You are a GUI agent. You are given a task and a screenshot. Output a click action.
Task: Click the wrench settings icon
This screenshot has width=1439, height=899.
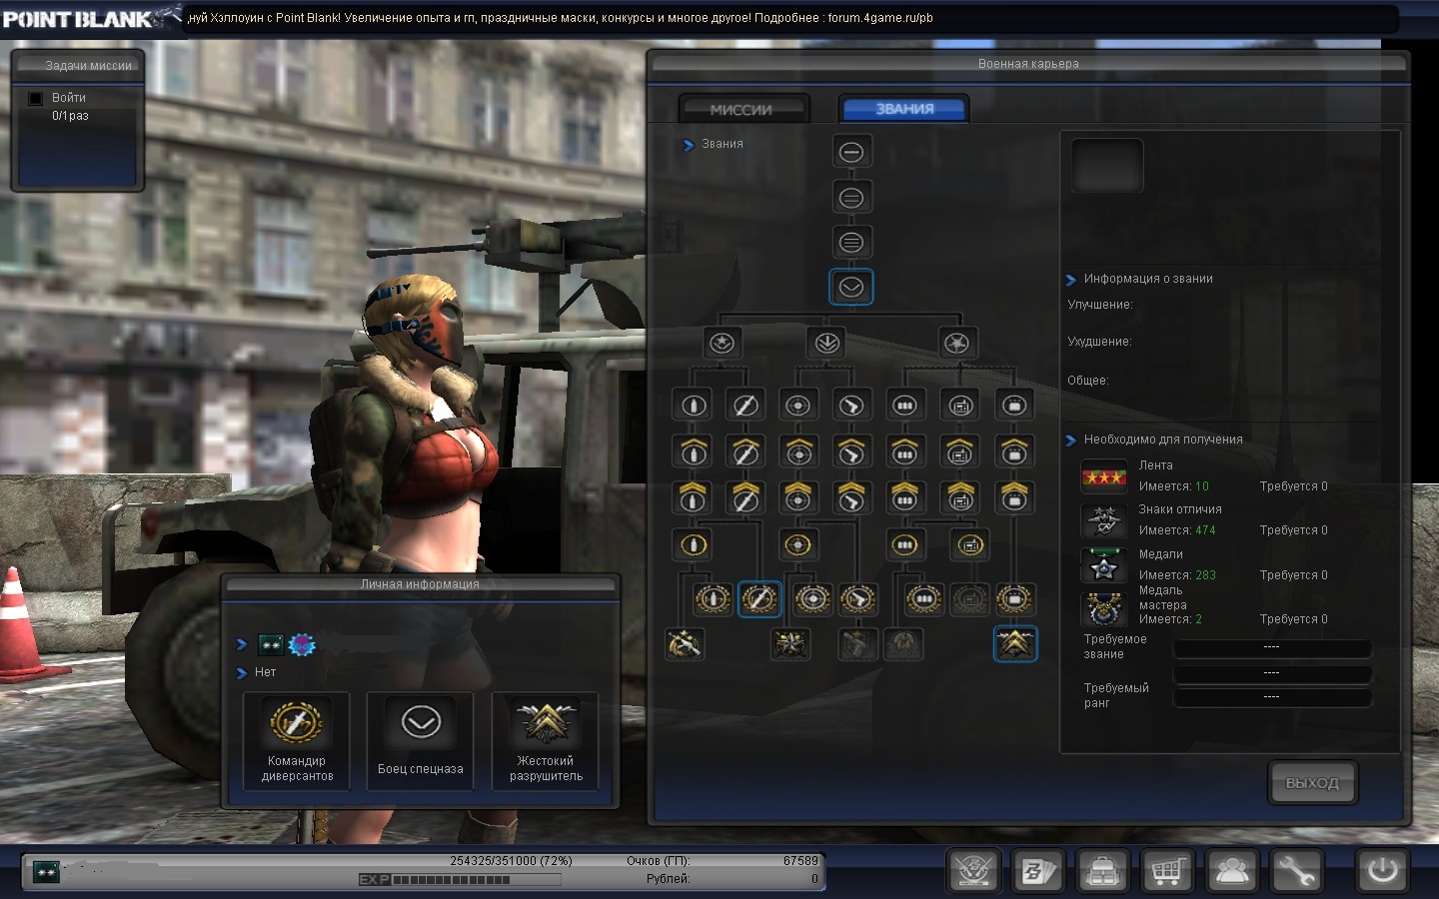tap(1296, 871)
